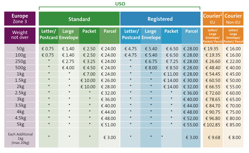Viewport: 249px width, 153px height.
Task: Click the € 9.68 Courier EU additional price
Action: pyautogui.click(x=214, y=137)
